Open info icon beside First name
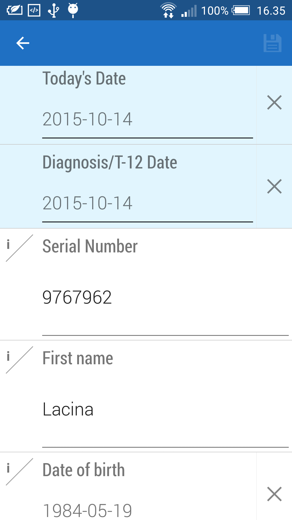The width and height of the screenshot is (292, 520). [8, 357]
